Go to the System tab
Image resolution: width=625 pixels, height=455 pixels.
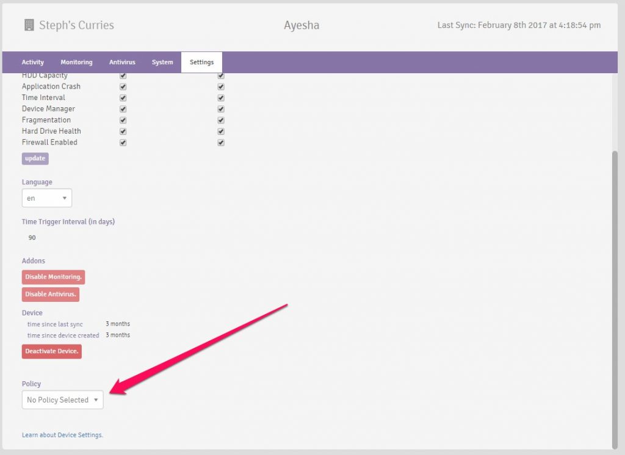162,62
